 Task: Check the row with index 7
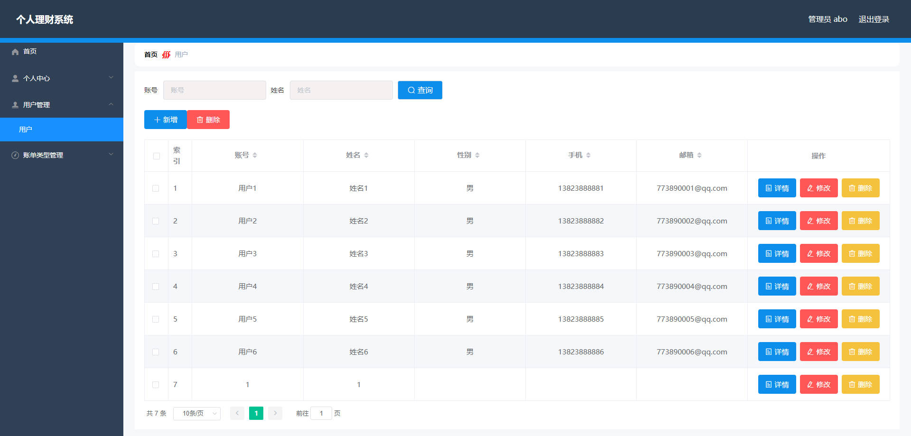pyautogui.click(x=156, y=385)
